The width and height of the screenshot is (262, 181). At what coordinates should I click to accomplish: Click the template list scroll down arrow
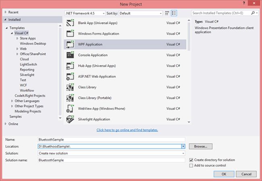coord(189,122)
